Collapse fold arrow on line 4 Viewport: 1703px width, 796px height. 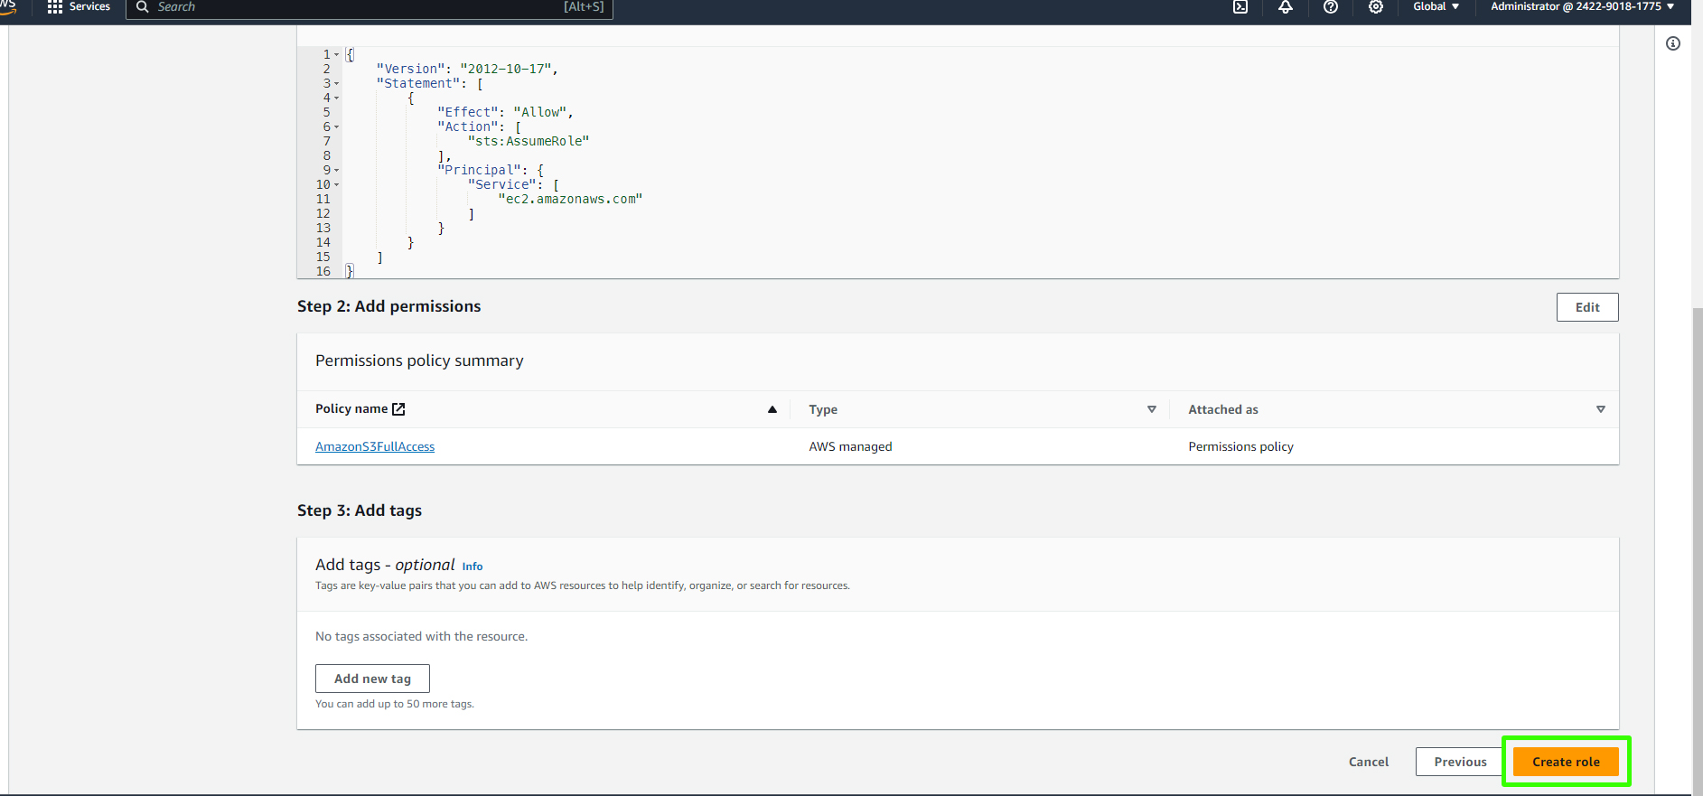(x=337, y=98)
